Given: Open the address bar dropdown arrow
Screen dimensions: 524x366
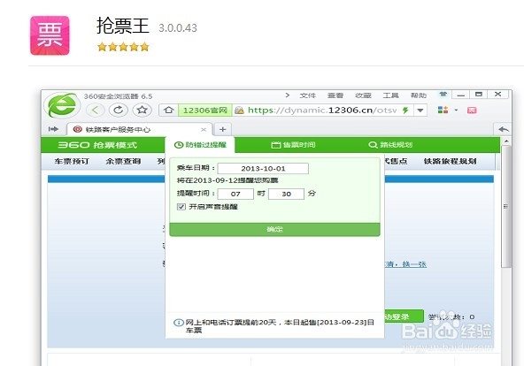Looking at the screenshot, I should tap(420, 111).
